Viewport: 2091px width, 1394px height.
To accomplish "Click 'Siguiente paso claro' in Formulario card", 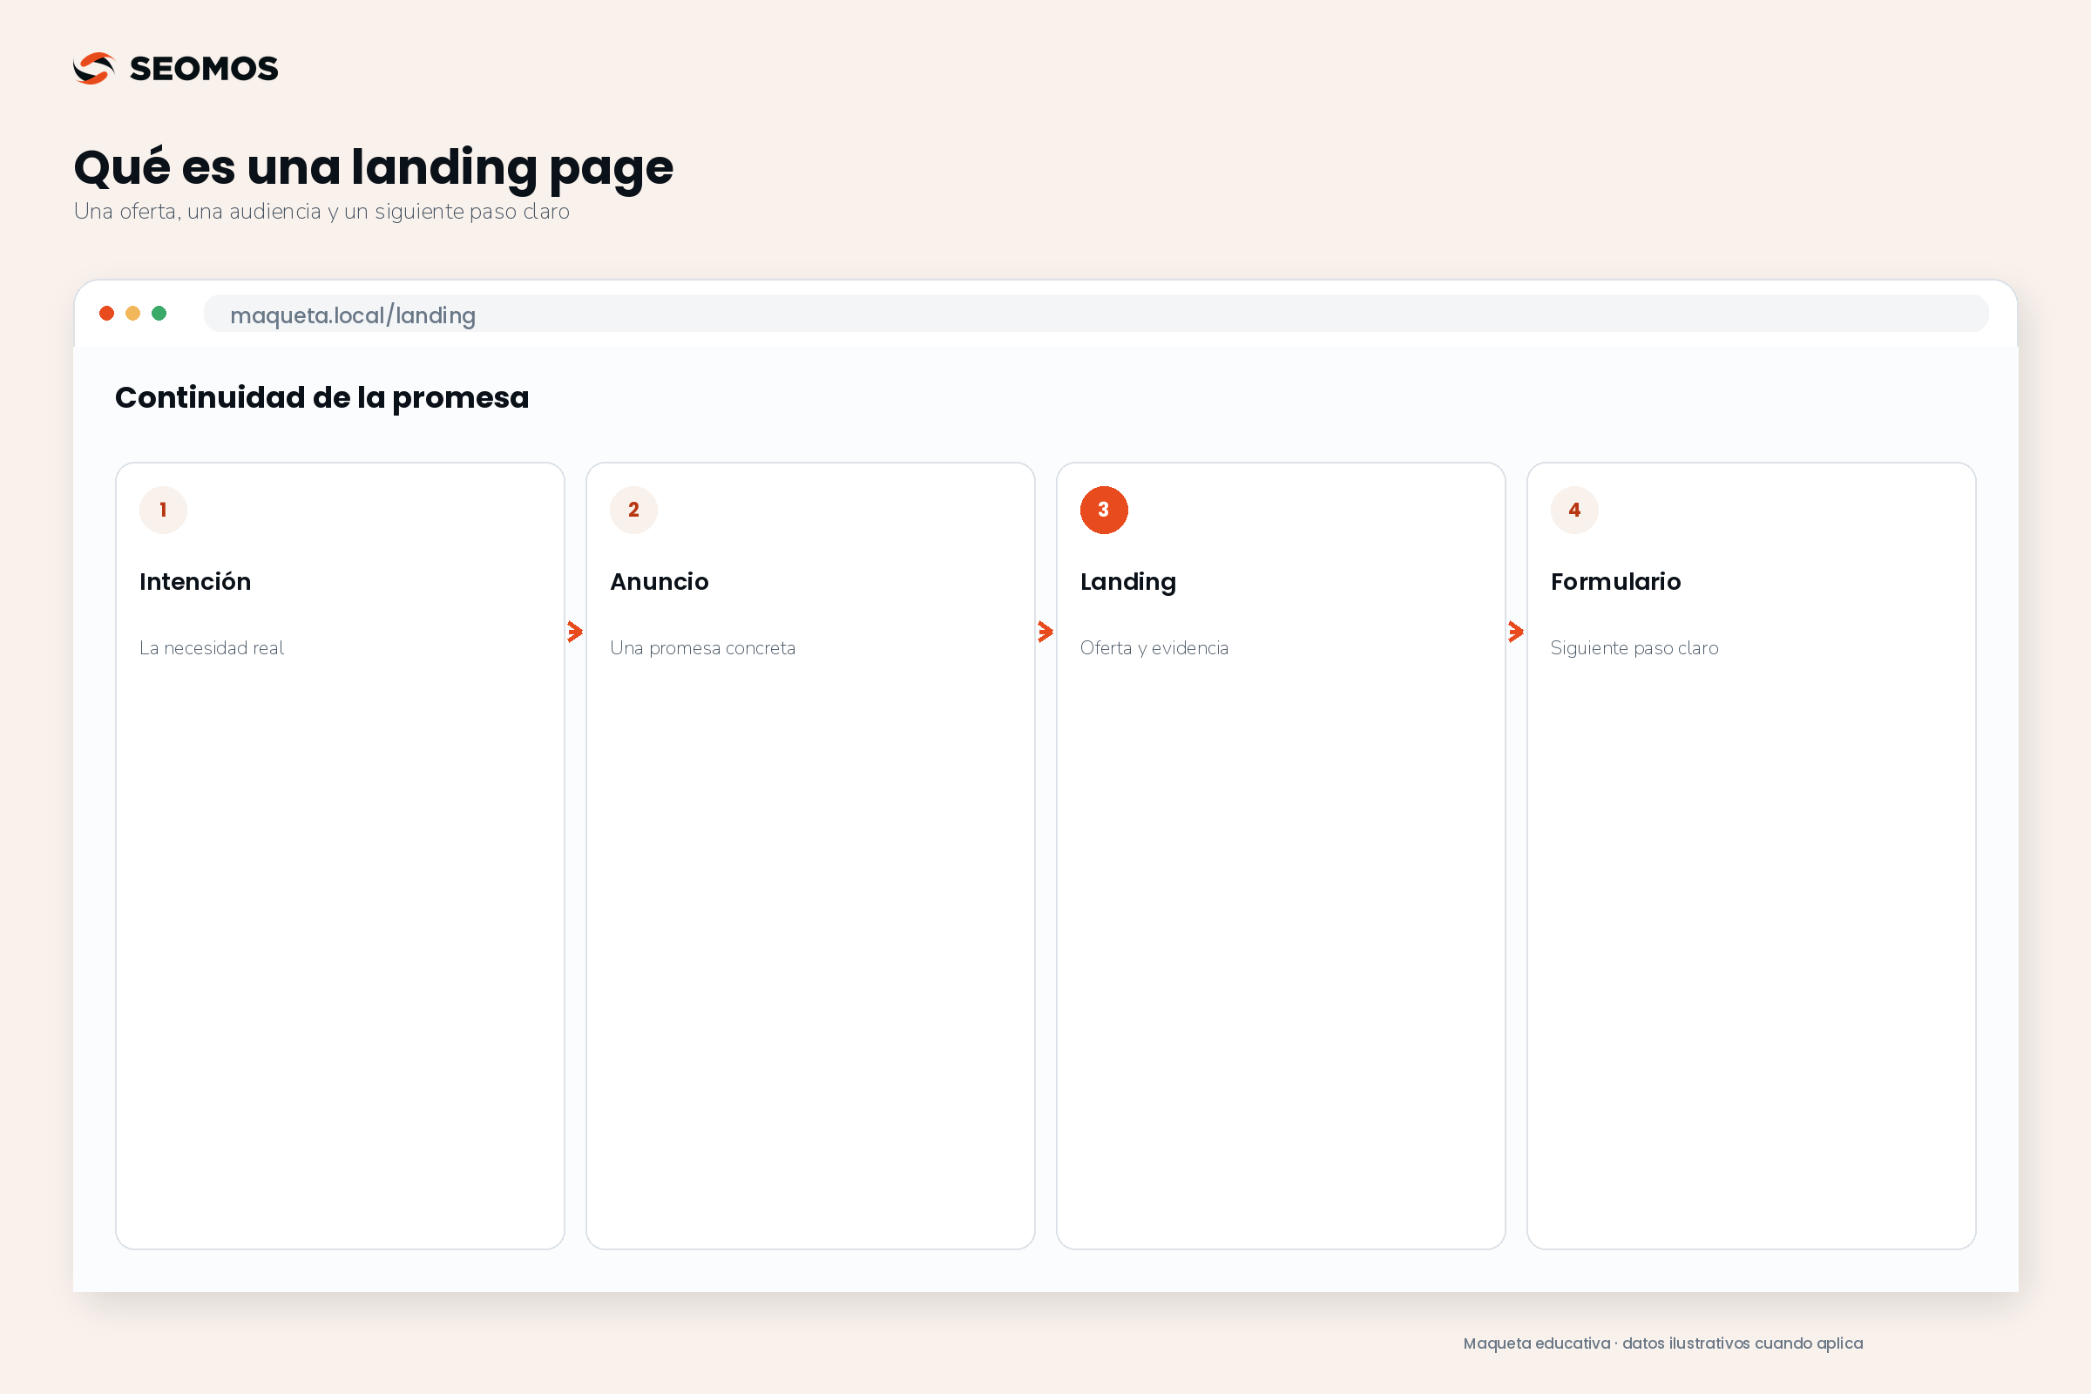I will tap(1634, 648).
